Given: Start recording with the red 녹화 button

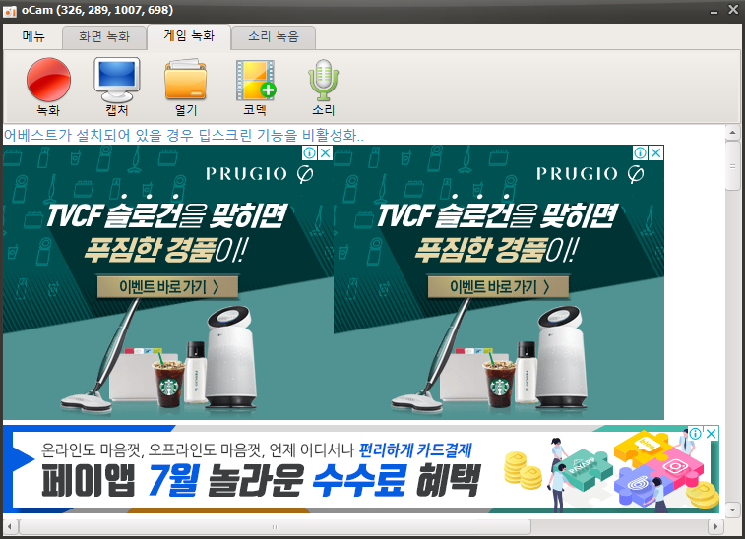Looking at the screenshot, I should pos(48,87).
